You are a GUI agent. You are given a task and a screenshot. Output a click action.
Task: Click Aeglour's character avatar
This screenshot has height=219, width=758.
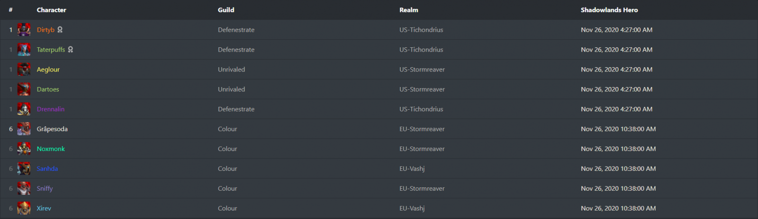24,70
